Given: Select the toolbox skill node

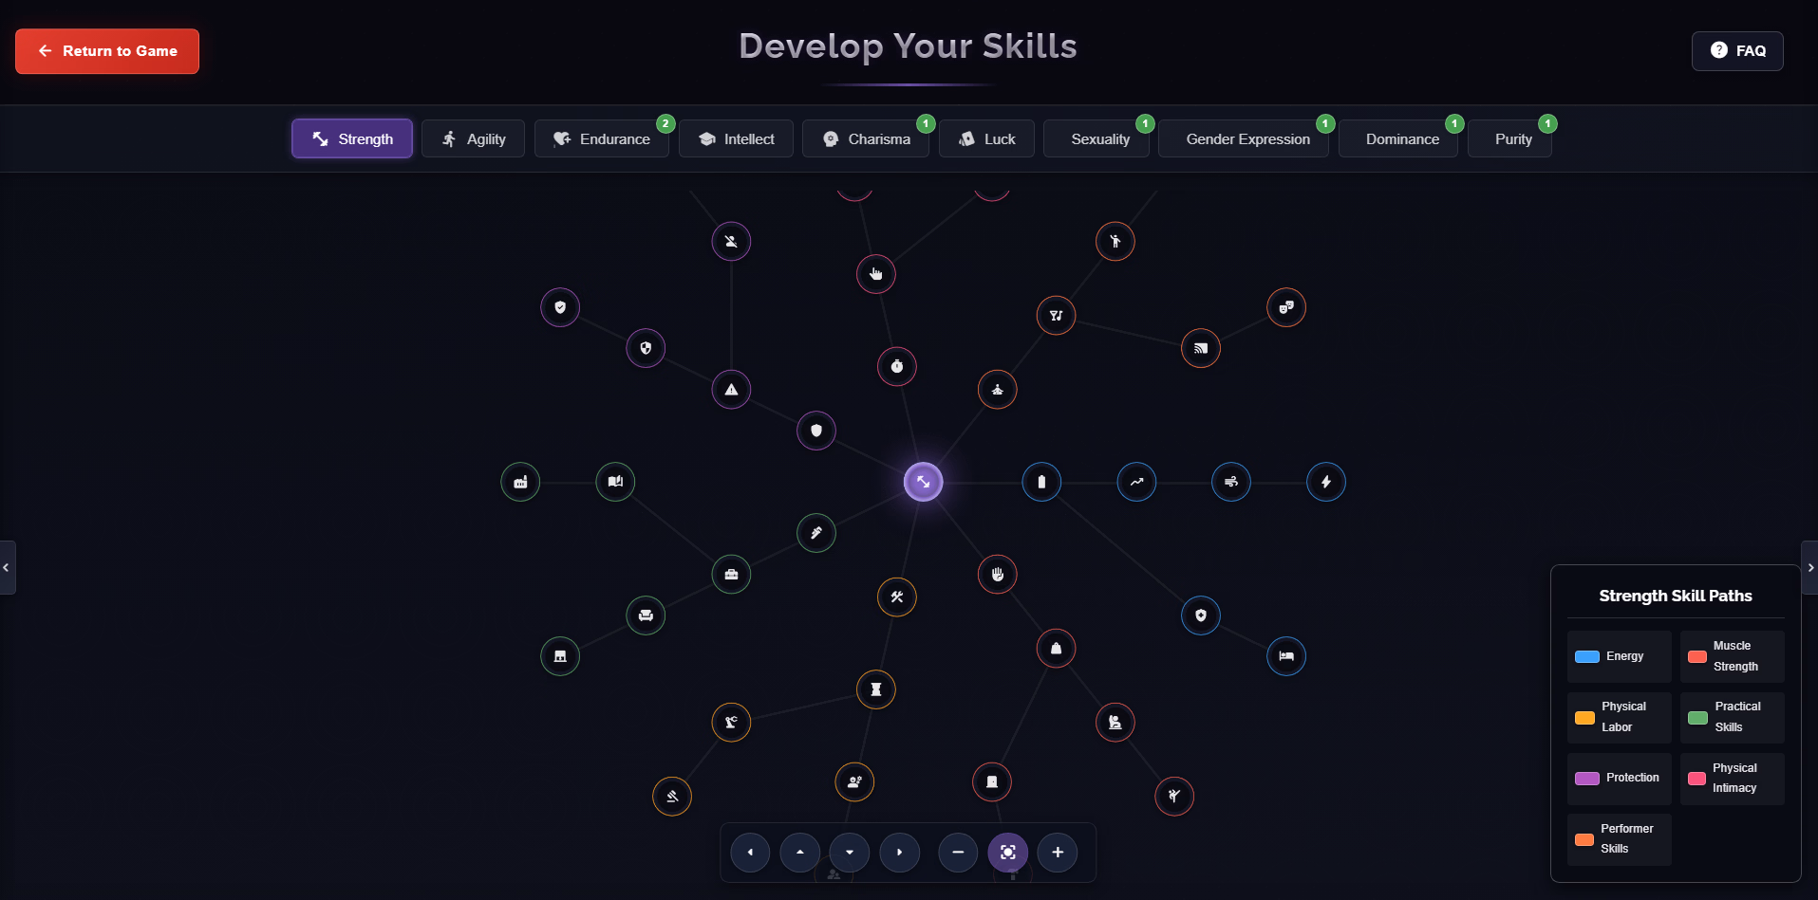Looking at the screenshot, I should point(731,574).
